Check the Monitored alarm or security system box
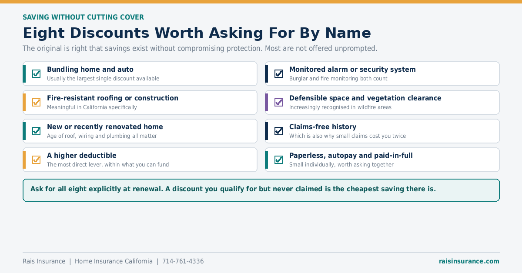522x273 pixels. coord(279,74)
